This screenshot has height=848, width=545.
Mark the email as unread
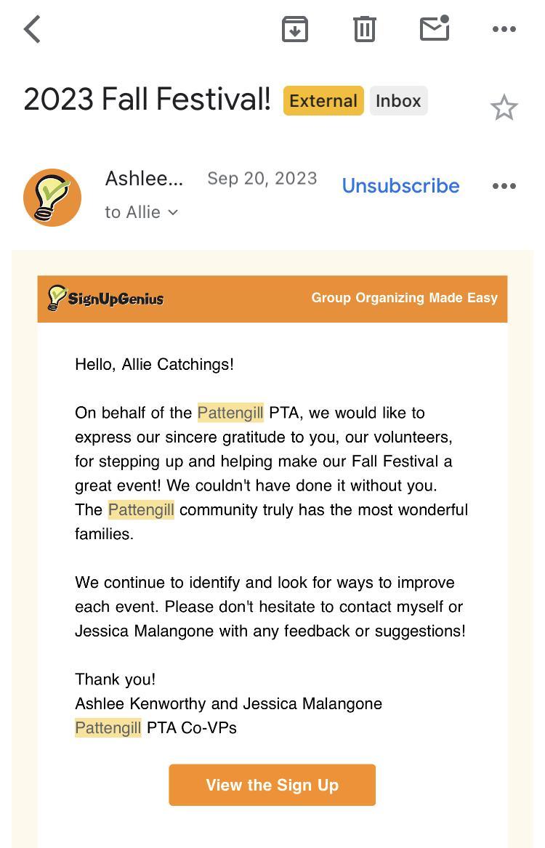(x=435, y=28)
